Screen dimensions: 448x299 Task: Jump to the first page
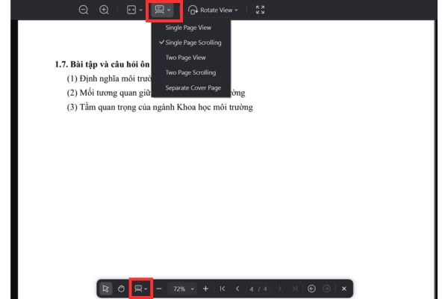coord(223,289)
